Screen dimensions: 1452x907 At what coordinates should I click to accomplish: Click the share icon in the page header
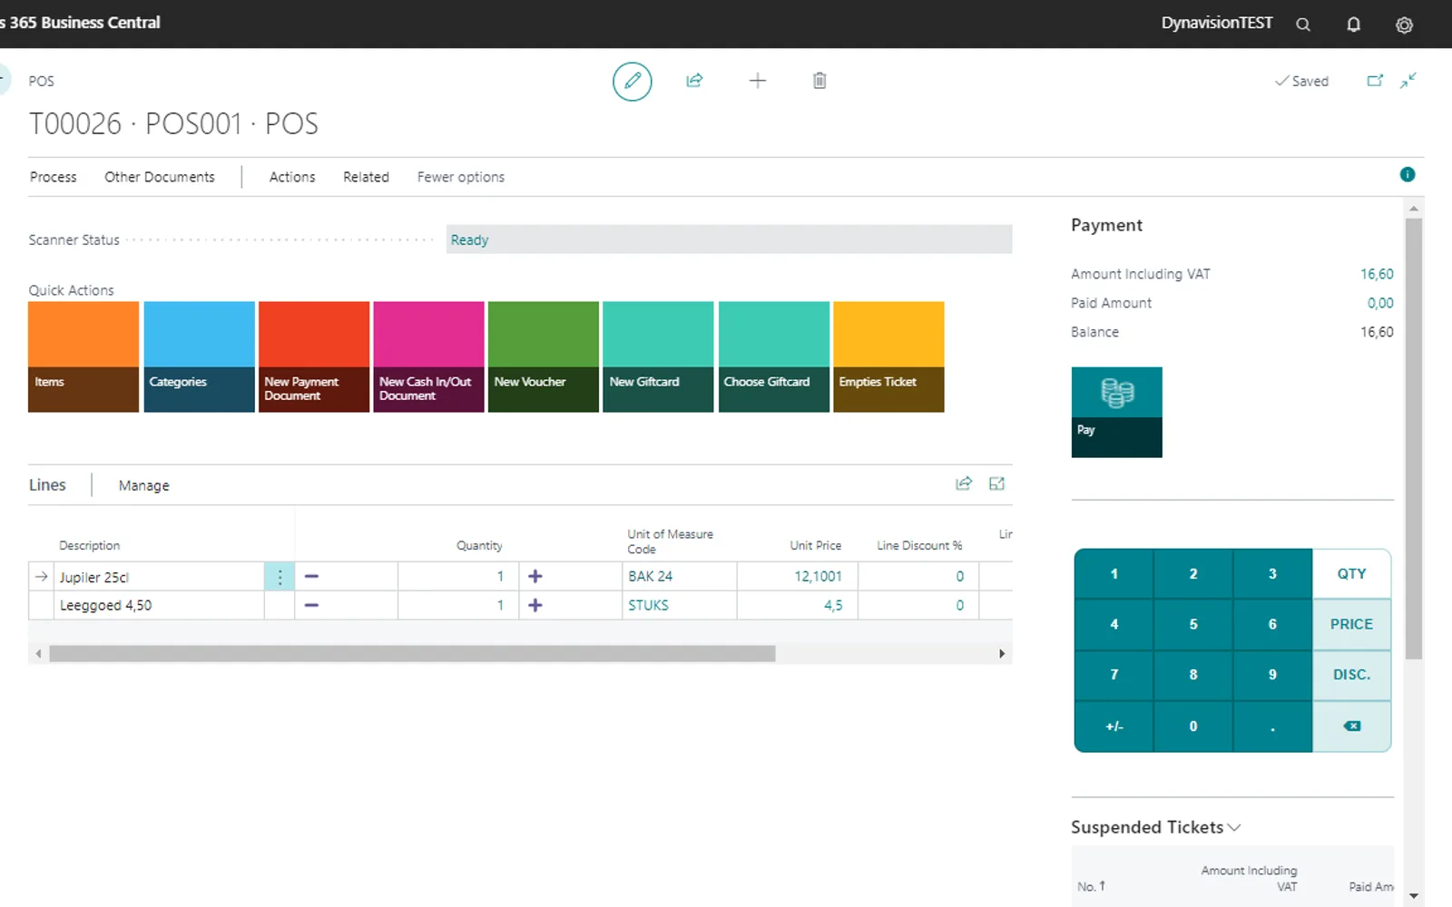[694, 81]
